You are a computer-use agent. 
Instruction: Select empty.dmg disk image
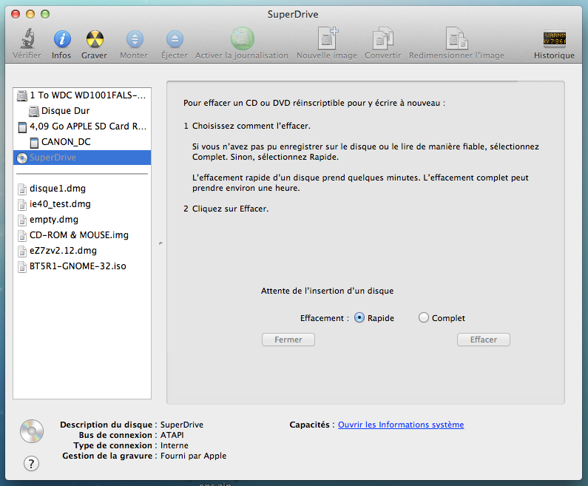click(82, 220)
